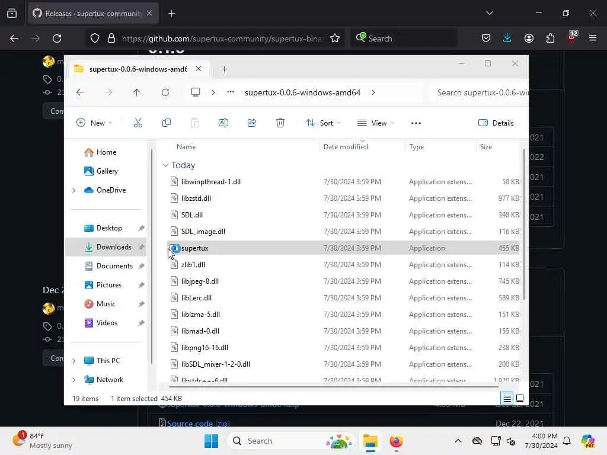This screenshot has width=607, height=455.
Task: Open Firefox account icon
Action: click(529, 38)
